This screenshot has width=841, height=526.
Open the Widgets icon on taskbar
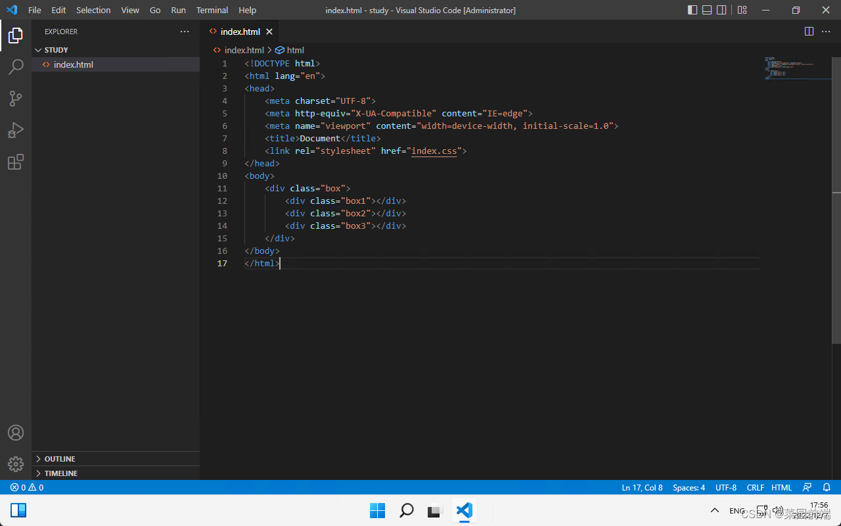click(x=18, y=510)
